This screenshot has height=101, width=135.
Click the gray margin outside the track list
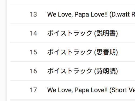(x=3, y=50)
